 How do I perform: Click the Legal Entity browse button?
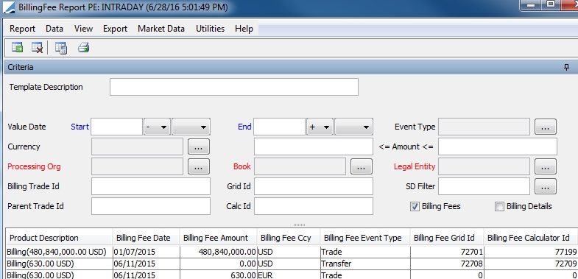[x=545, y=166]
